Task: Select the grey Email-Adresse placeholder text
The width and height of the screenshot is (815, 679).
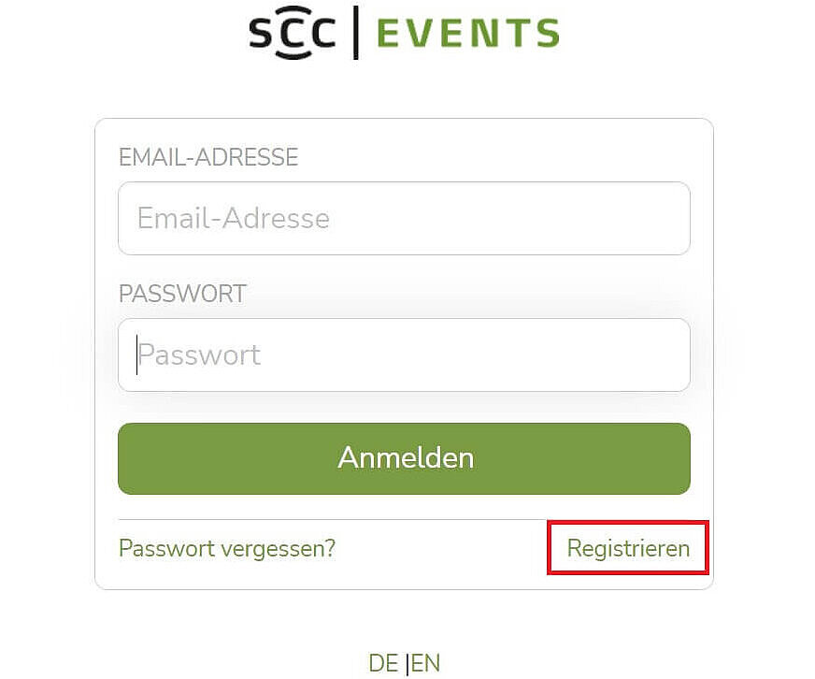Action: [x=234, y=218]
